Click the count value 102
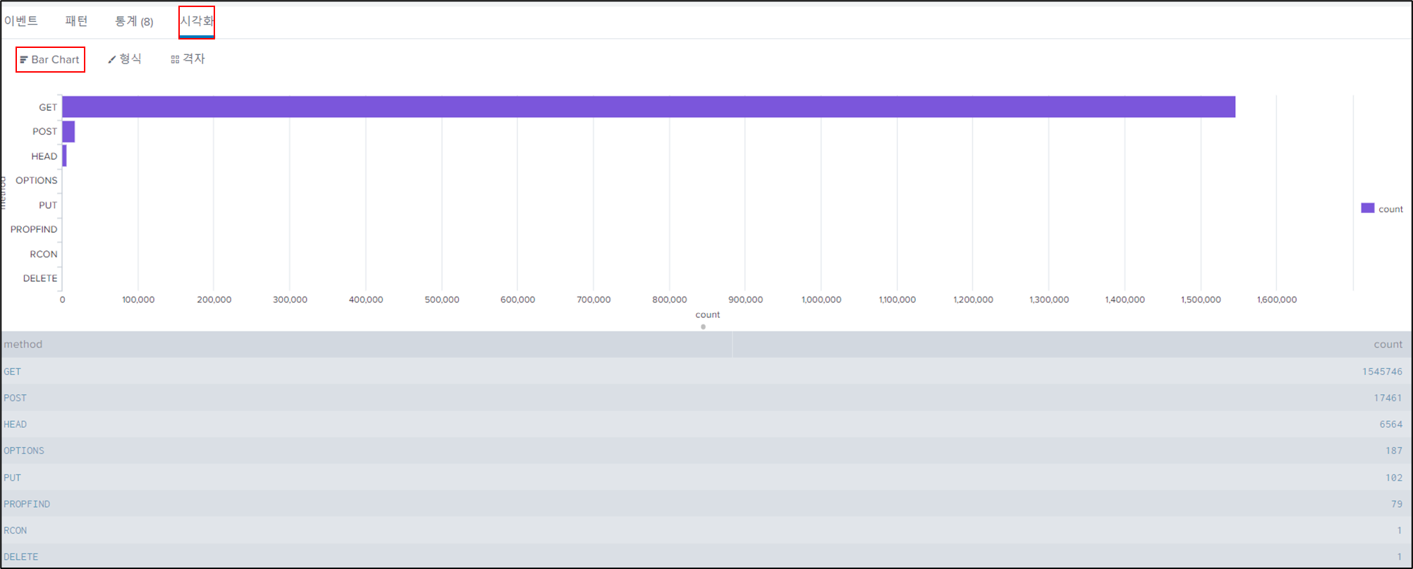Screen dimensions: 1413x569 (1394, 477)
